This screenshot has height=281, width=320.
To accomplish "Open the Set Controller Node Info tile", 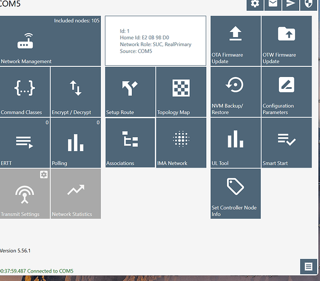I will click(235, 194).
